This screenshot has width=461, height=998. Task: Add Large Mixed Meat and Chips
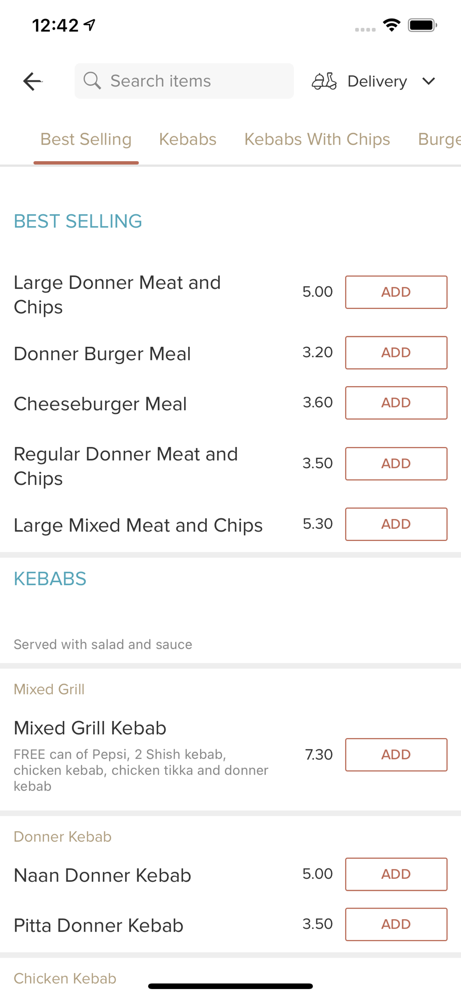[396, 524]
